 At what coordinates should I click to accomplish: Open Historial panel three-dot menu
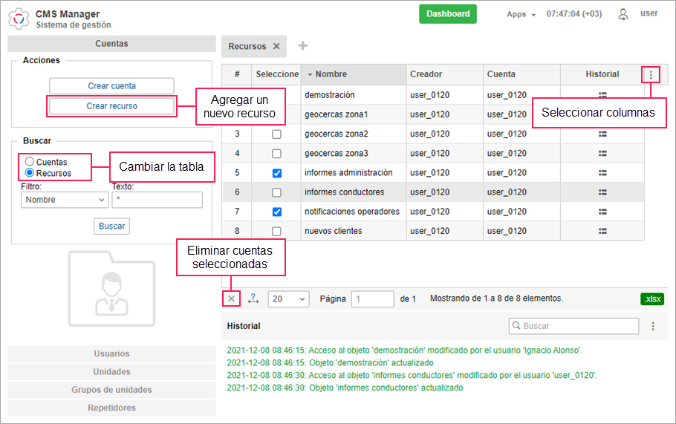[x=653, y=326]
